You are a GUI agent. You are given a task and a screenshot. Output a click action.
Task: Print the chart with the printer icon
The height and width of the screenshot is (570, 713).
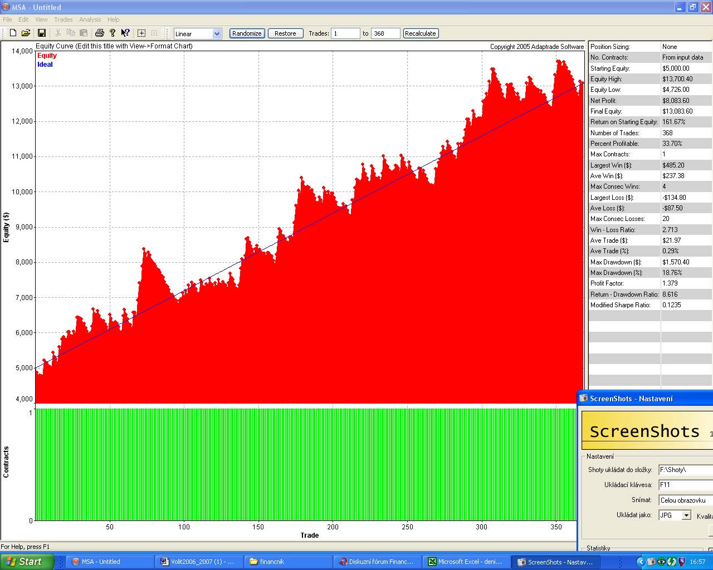coord(100,33)
